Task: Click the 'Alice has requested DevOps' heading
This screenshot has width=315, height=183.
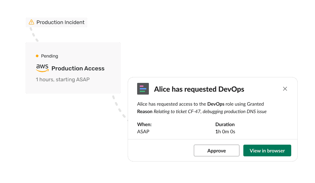Action: coord(199,89)
